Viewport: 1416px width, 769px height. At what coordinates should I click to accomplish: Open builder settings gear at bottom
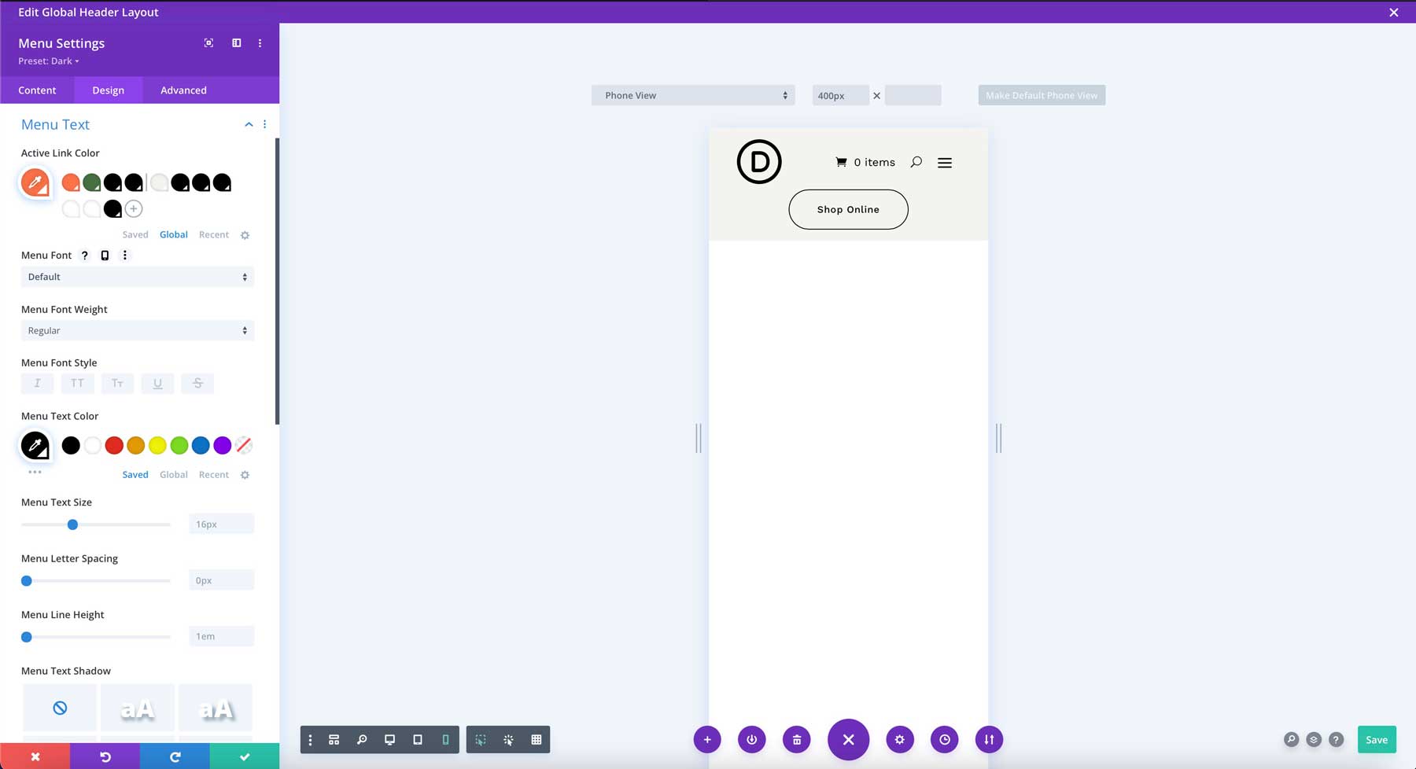900,739
